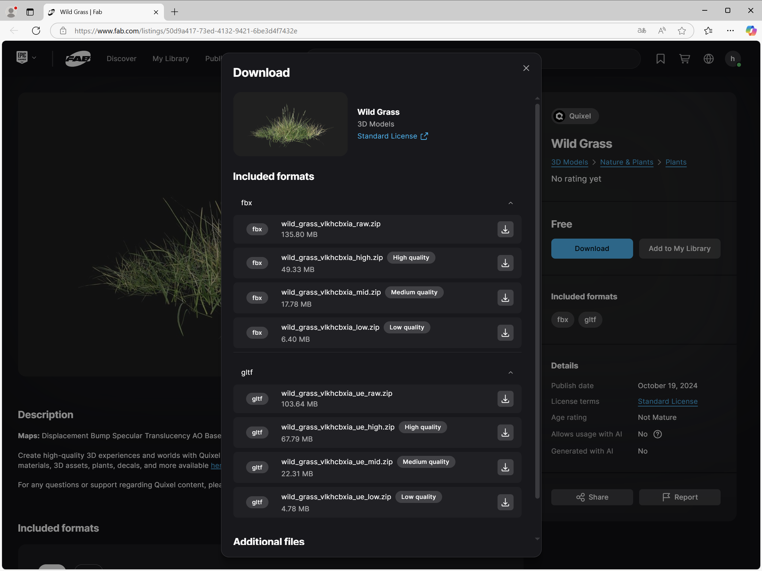Image resolution: width=762 pixels, height=571 pixels.
Task: Collapse the fbx formats section
Action: (510, 203)
